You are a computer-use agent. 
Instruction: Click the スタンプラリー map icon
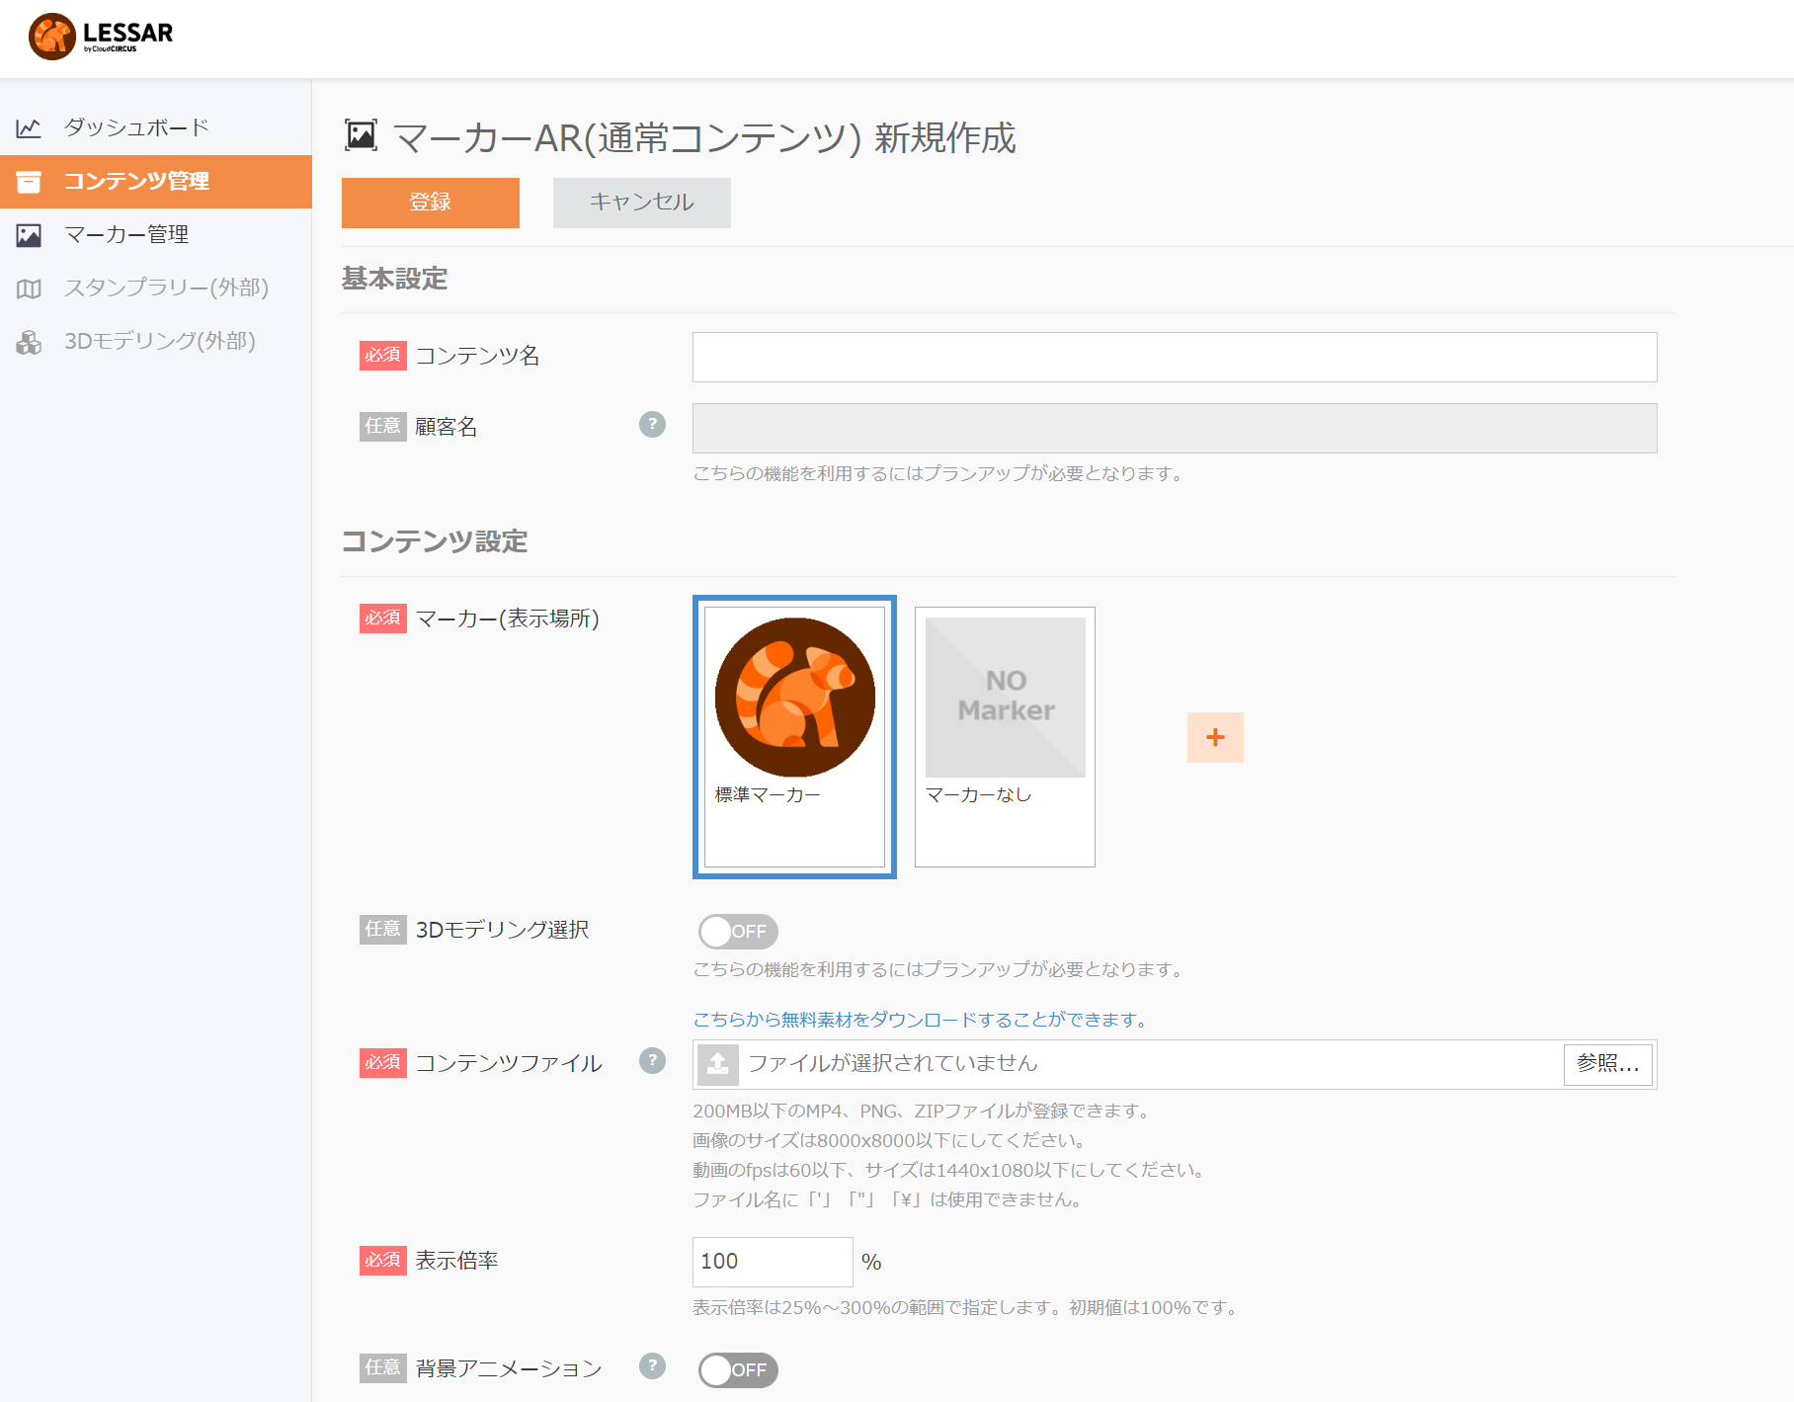pyautogui.click(x=29, y=289)
